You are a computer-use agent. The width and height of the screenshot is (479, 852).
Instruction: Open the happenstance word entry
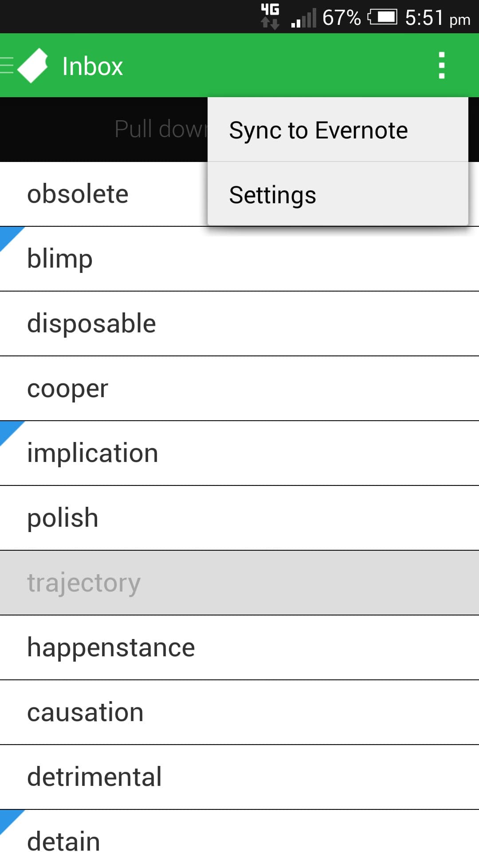pos(111,647)
